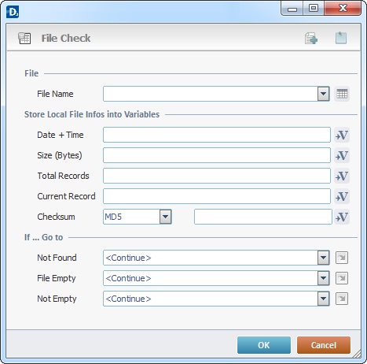
Task: Jump to the Not Empty target step
Action: click(342, 299)
